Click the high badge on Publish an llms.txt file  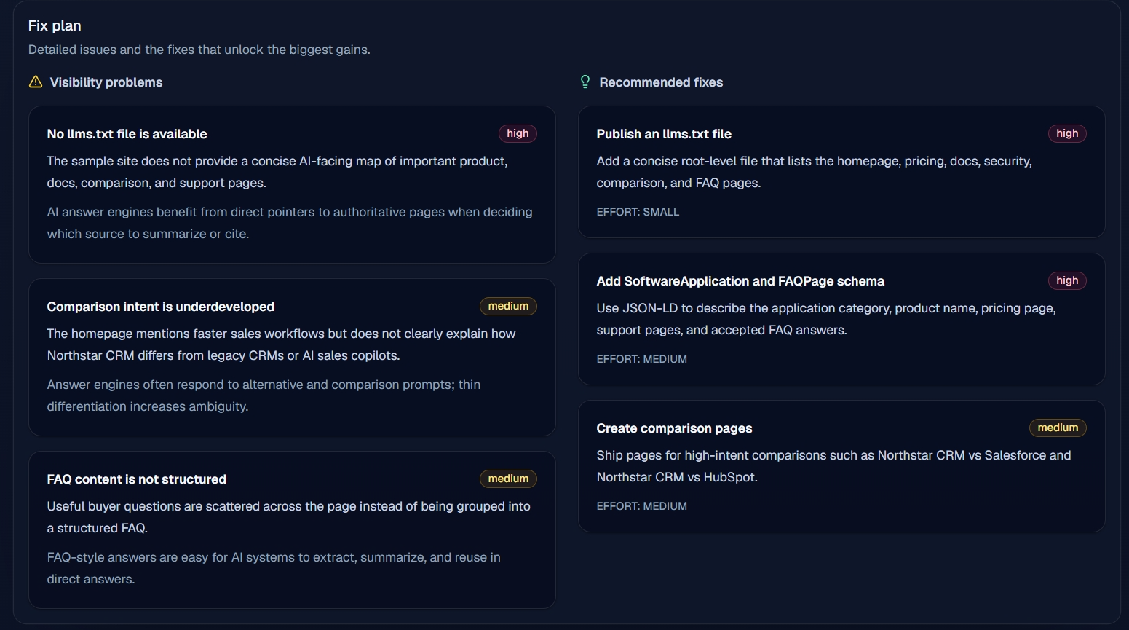[1067, 133]
